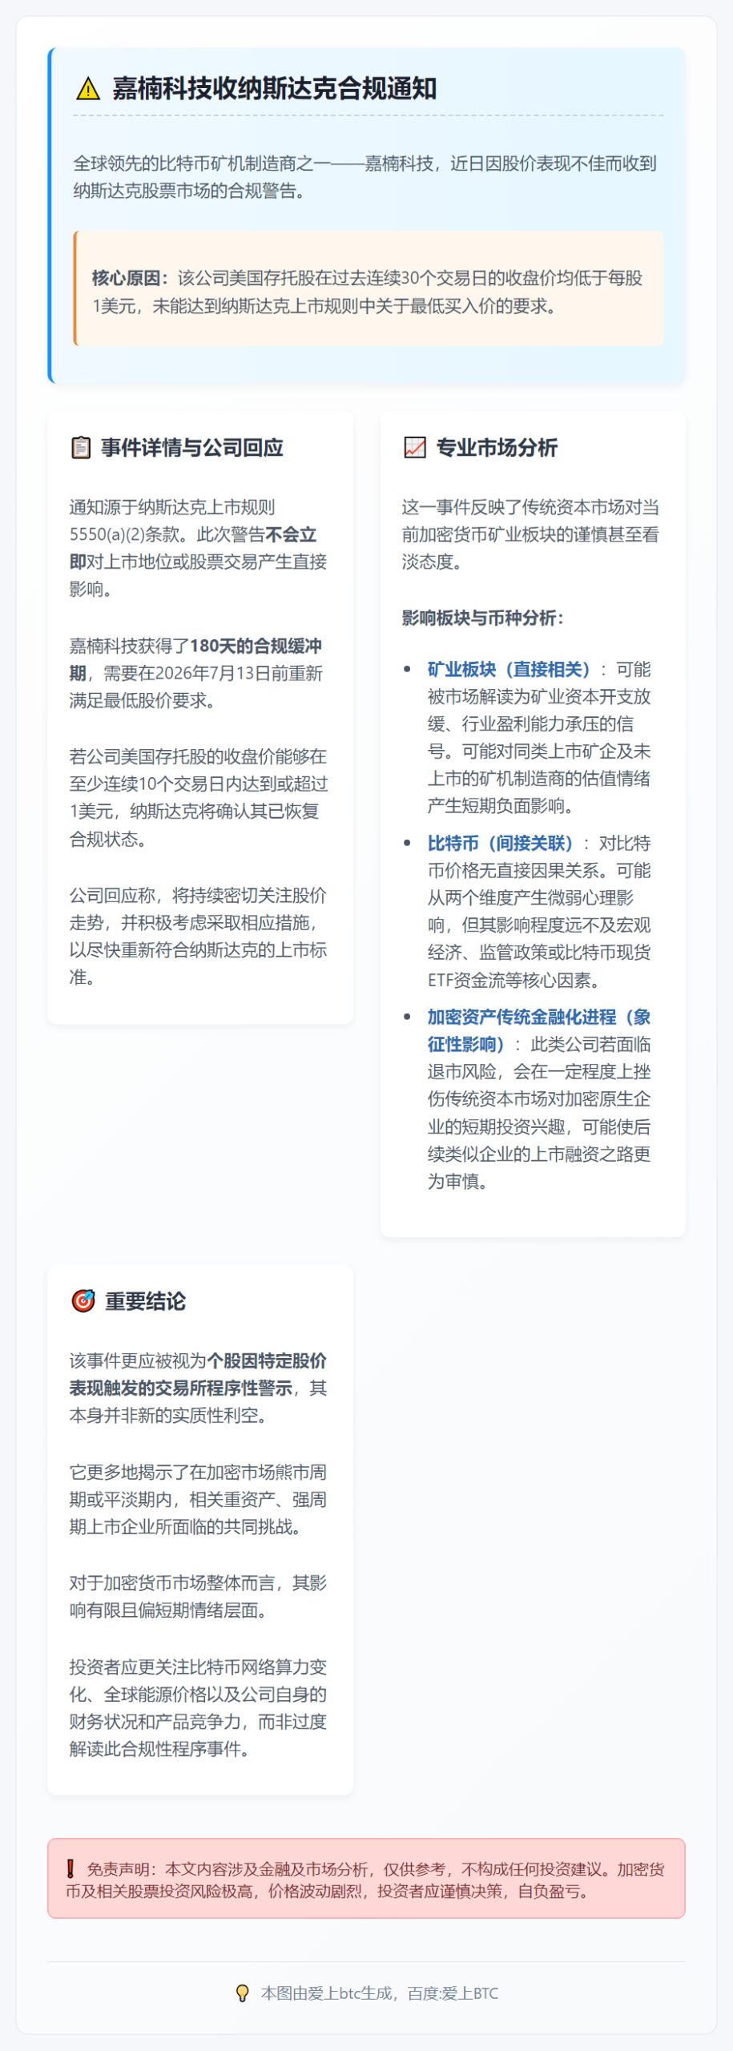Click the orange 核心原因 callout box

point(369,288)
